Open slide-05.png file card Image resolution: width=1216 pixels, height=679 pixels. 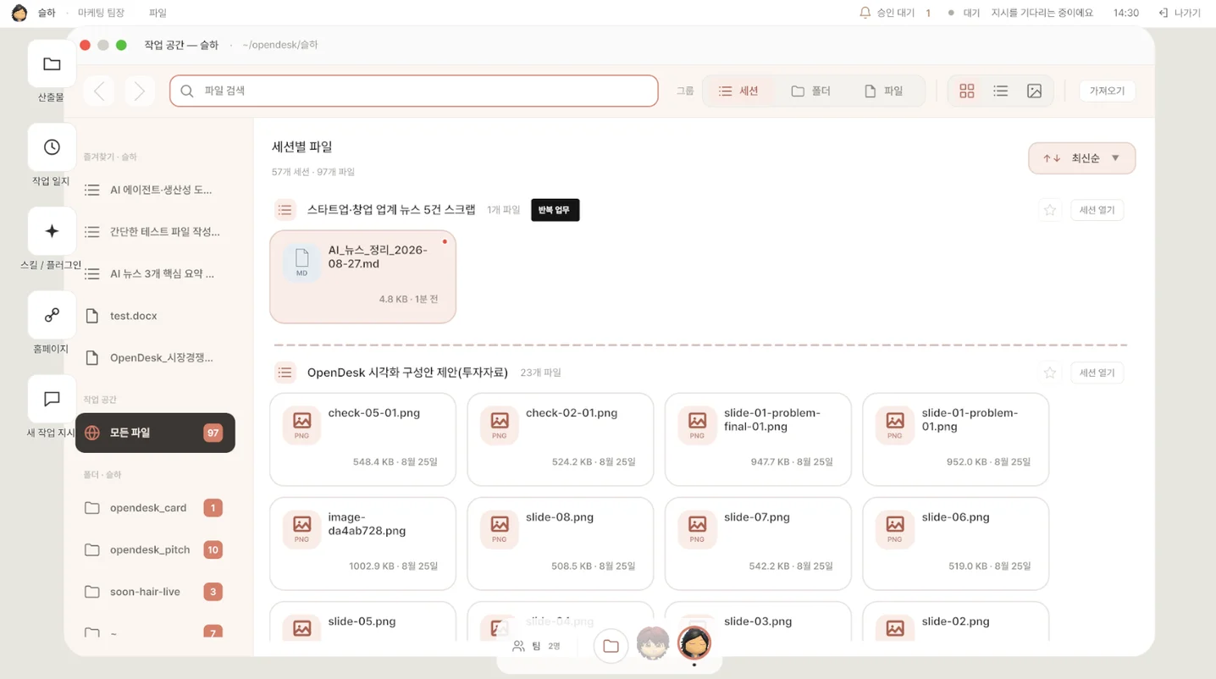tap(362, 621)
